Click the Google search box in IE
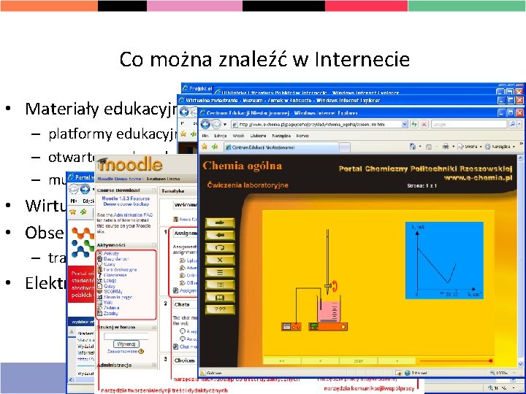 click(x=468, y=124)
